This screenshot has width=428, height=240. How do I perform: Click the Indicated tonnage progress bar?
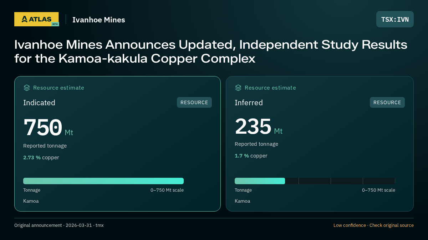tap(103, 181)
